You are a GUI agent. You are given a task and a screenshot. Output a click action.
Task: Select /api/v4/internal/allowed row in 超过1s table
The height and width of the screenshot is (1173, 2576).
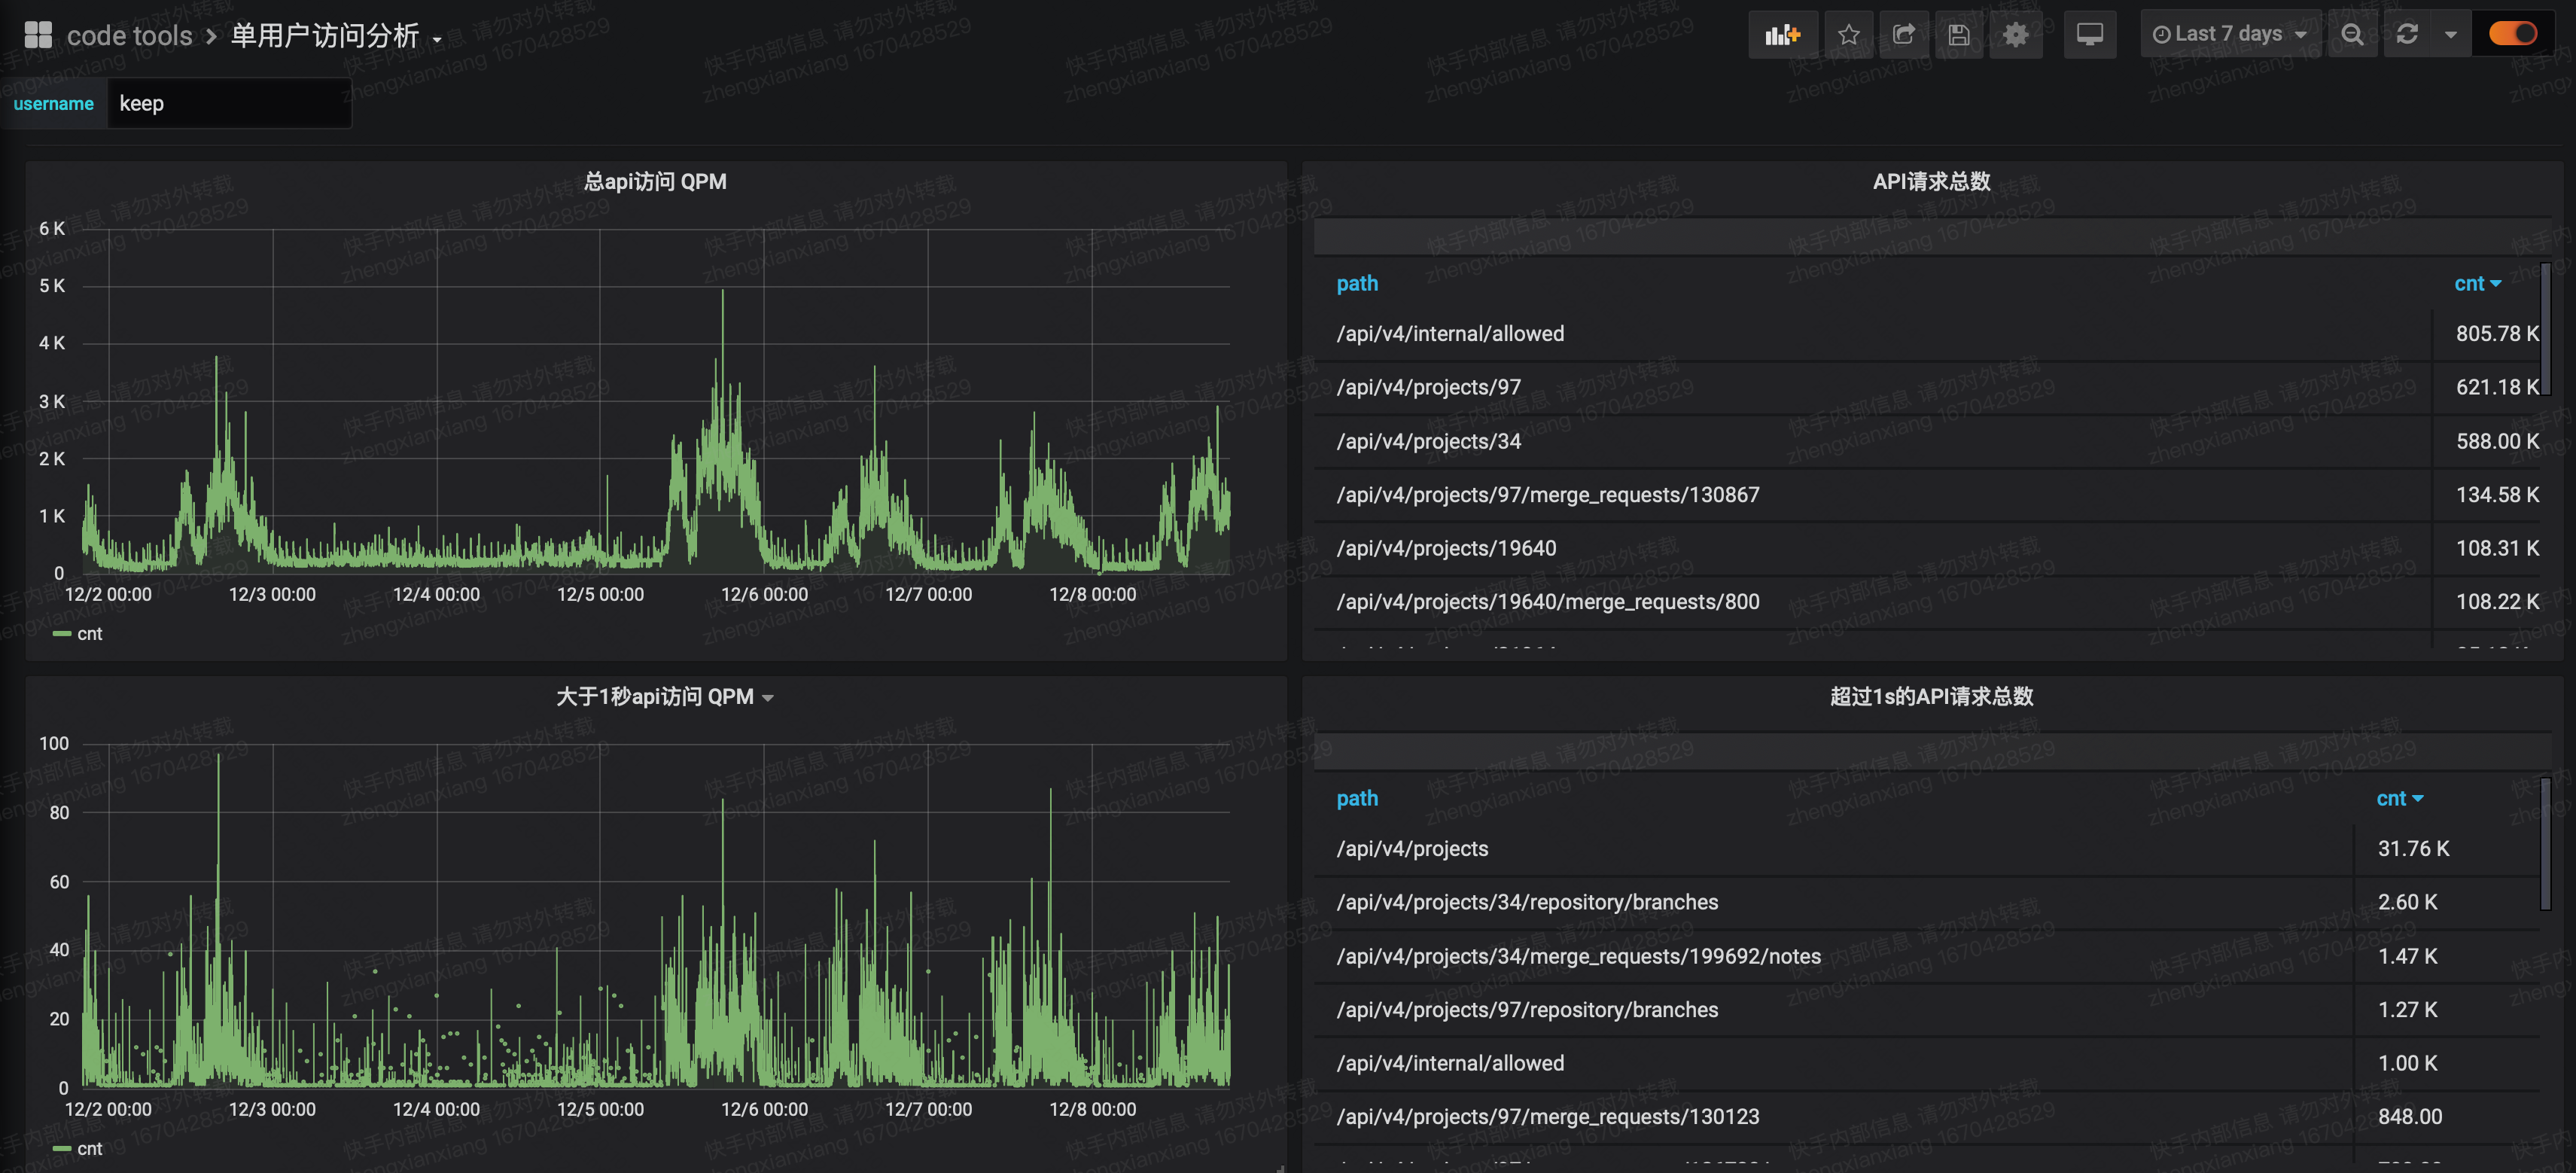click(x=1927, y=1063)
